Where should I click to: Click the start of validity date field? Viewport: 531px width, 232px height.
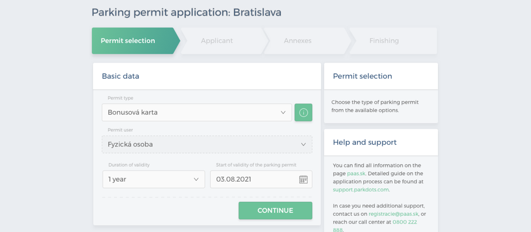click(x=261, y=179)
